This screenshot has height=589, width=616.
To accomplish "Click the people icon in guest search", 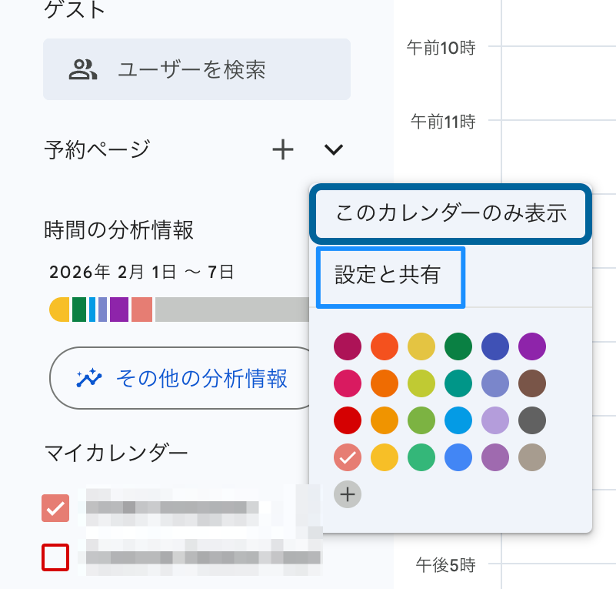I will pyautogui.click(x=83, y=70).
